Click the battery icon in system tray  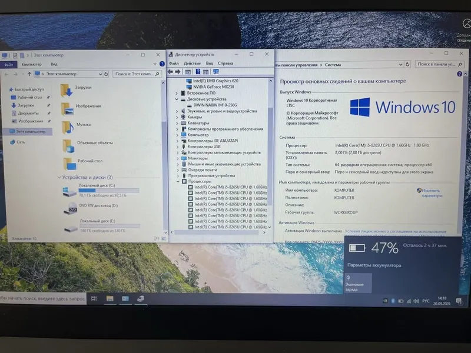pyautogui.click(x=401, y=301)
